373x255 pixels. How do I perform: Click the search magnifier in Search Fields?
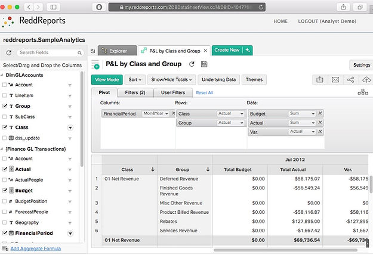click(x=79, y=52)
